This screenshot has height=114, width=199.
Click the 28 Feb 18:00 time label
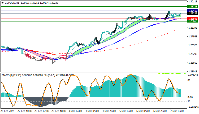(59, 111)
